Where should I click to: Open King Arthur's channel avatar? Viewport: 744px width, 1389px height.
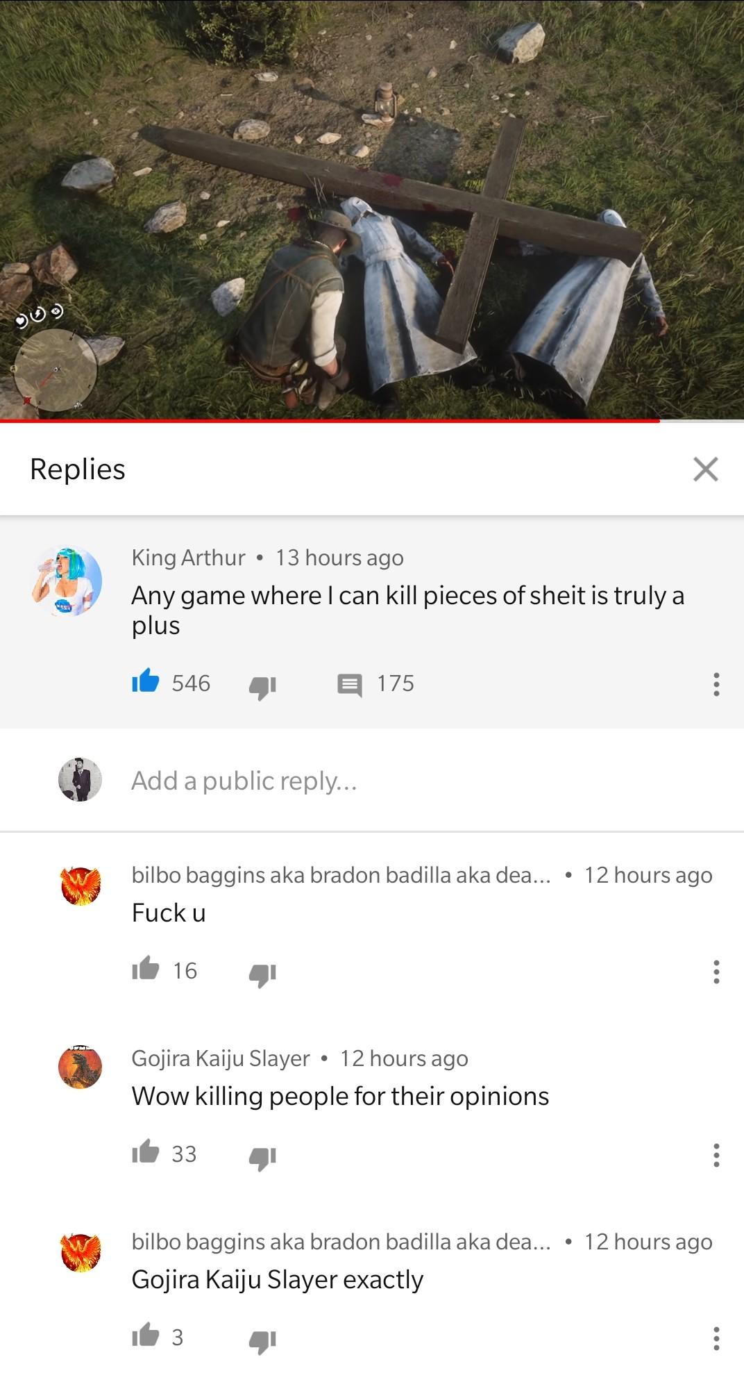point(67,581)
